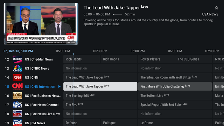Viewport: 224px width, 126px height.
Task: Open the 5:30 PM Politique program on i24 News
Action: pos(119,122)
